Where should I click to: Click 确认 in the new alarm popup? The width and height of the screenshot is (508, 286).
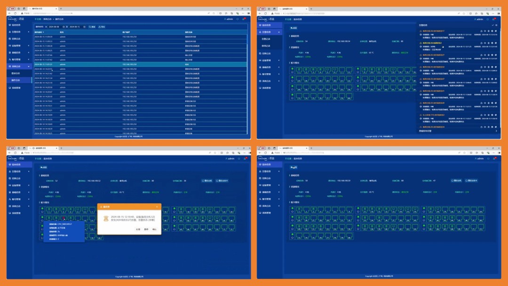tap(154, 229)
